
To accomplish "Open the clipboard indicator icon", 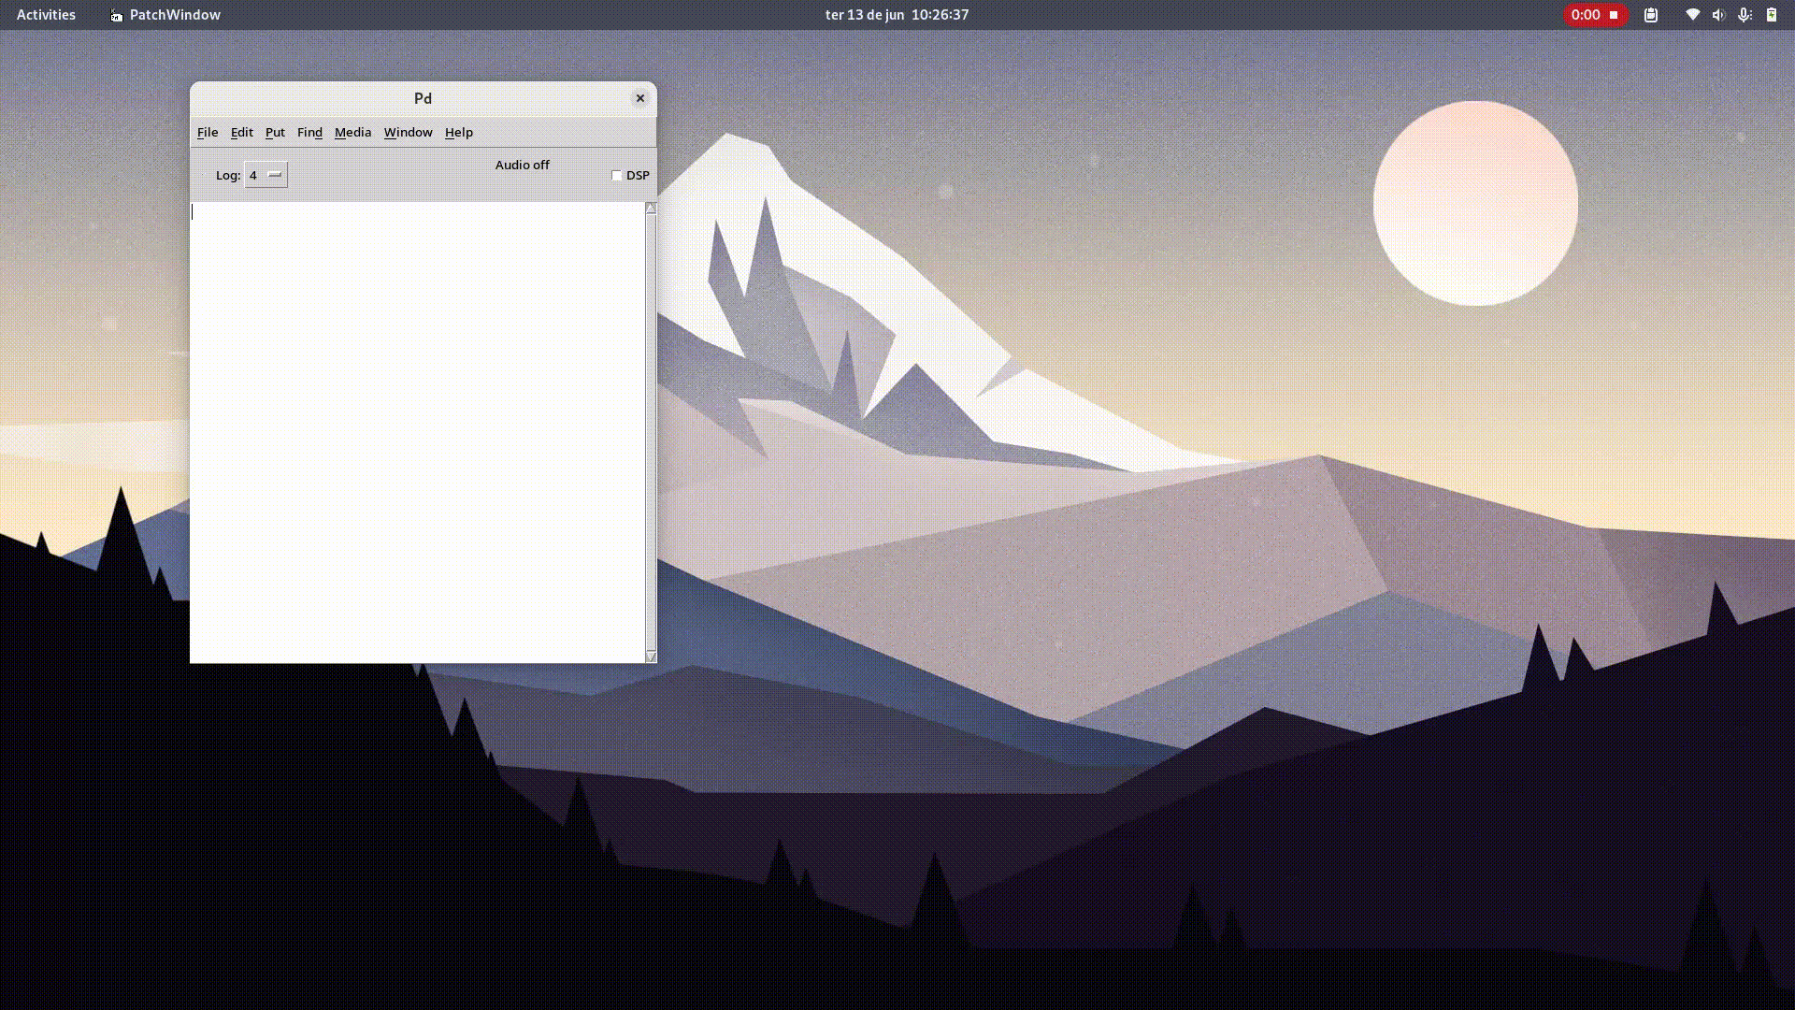I will click(x=1651, y=14).
